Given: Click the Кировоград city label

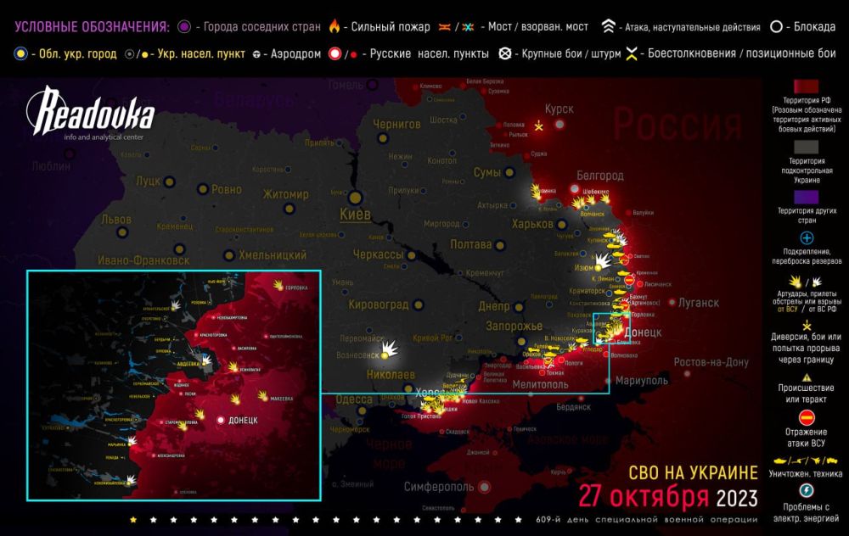Looking at the screenshot, I should pyautogui.click(x=379, y=304).
